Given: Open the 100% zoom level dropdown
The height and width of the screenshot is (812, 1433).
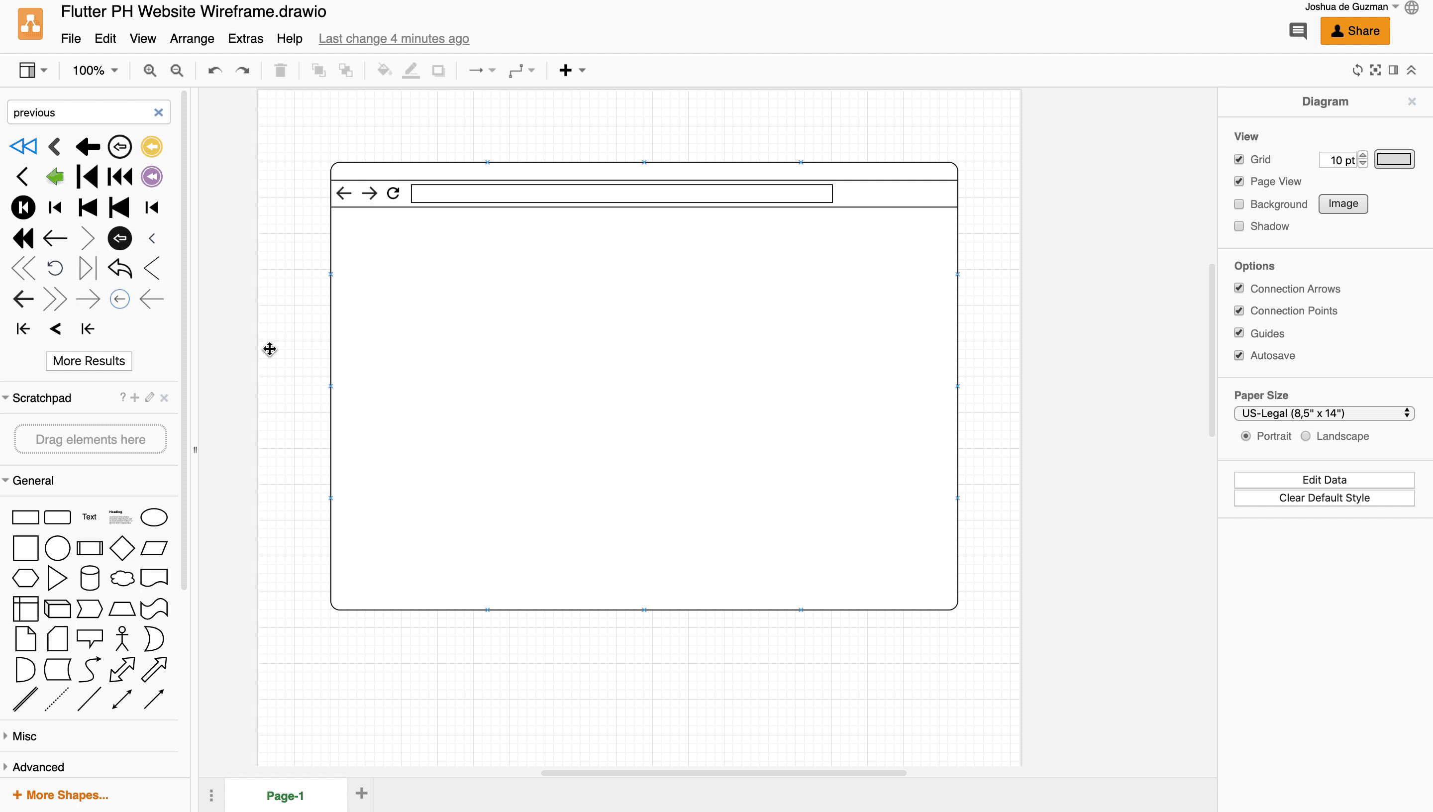Looking at the screenshot, I should click(x=95, y=70).
